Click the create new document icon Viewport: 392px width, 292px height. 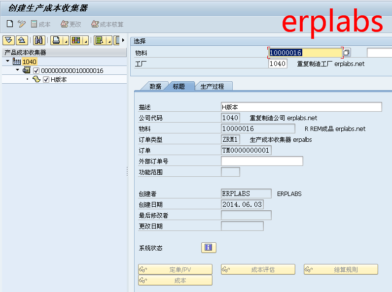[x=10, y=24]
